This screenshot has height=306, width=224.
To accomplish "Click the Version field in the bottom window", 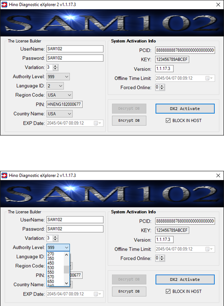I will [164, 239].
